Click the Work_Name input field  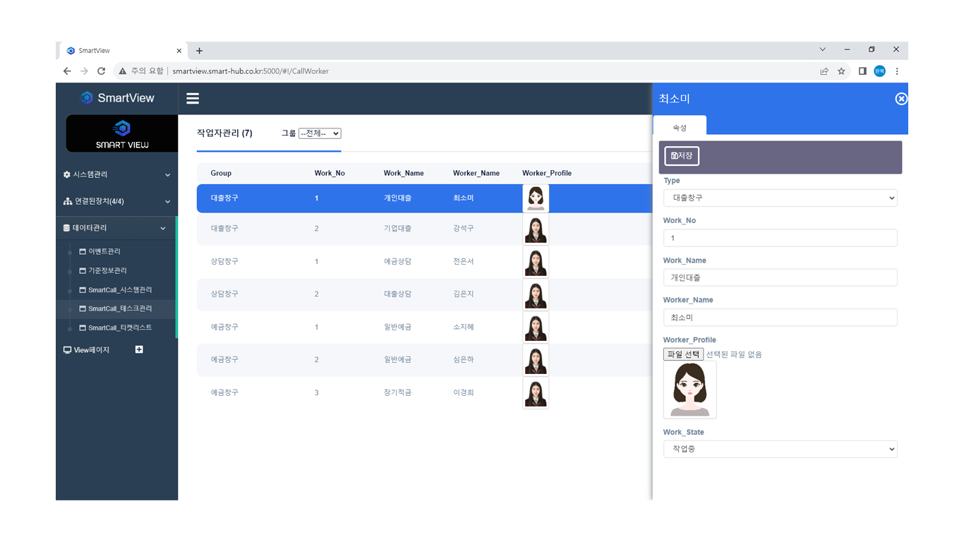coord(780,277)
